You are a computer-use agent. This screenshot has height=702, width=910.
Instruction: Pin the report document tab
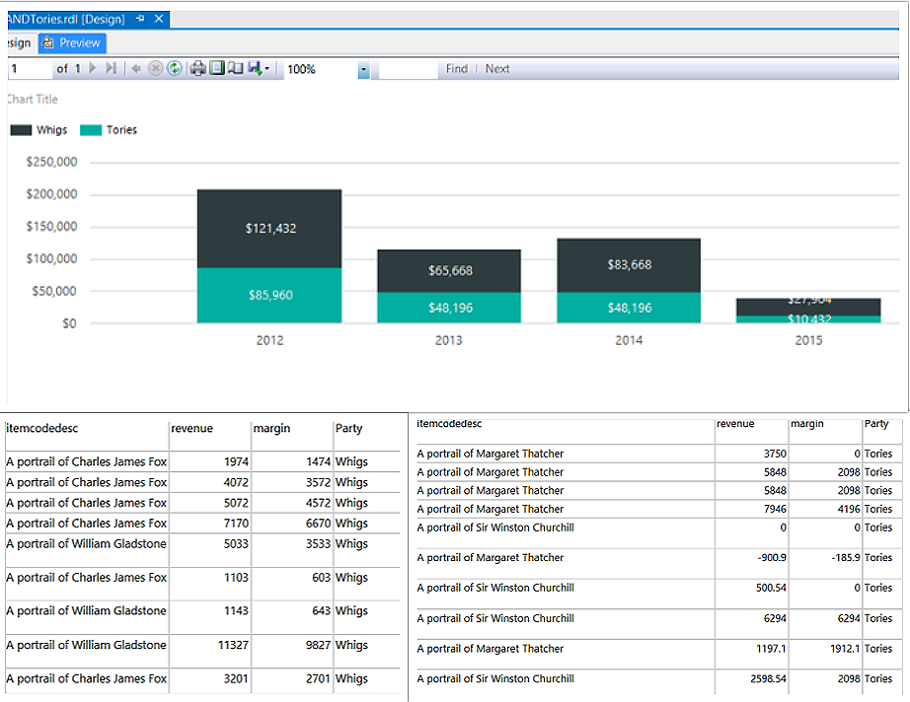[x=140, y=20]
